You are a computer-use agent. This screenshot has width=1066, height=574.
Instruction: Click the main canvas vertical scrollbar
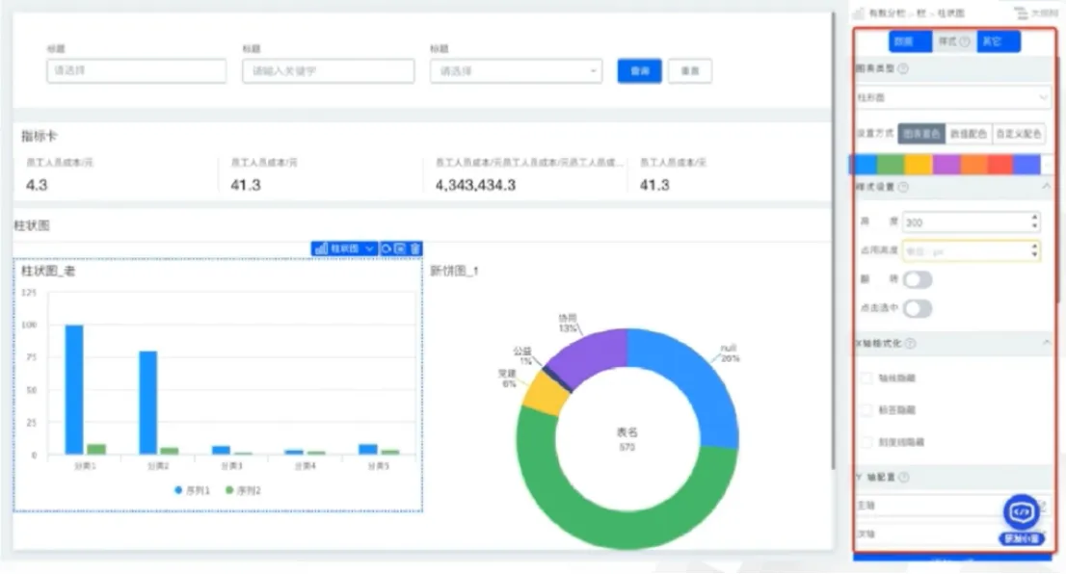pyautogui.click(x=834, y=239)
